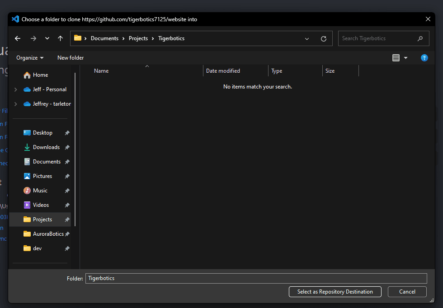This screenshot has width=443, height=308.
Task: Toggle sort order on the Name column
Action: coord(101,70)
